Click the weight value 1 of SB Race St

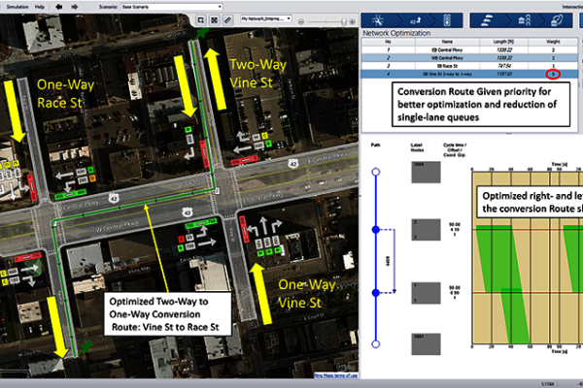pos(553,66)
